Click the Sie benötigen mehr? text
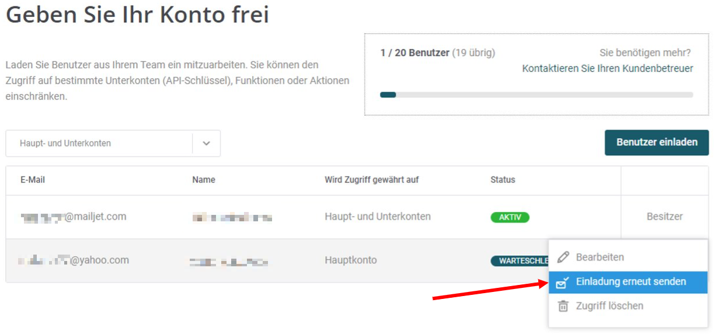Viewport: 714px width, 334px height. [645, 53]
